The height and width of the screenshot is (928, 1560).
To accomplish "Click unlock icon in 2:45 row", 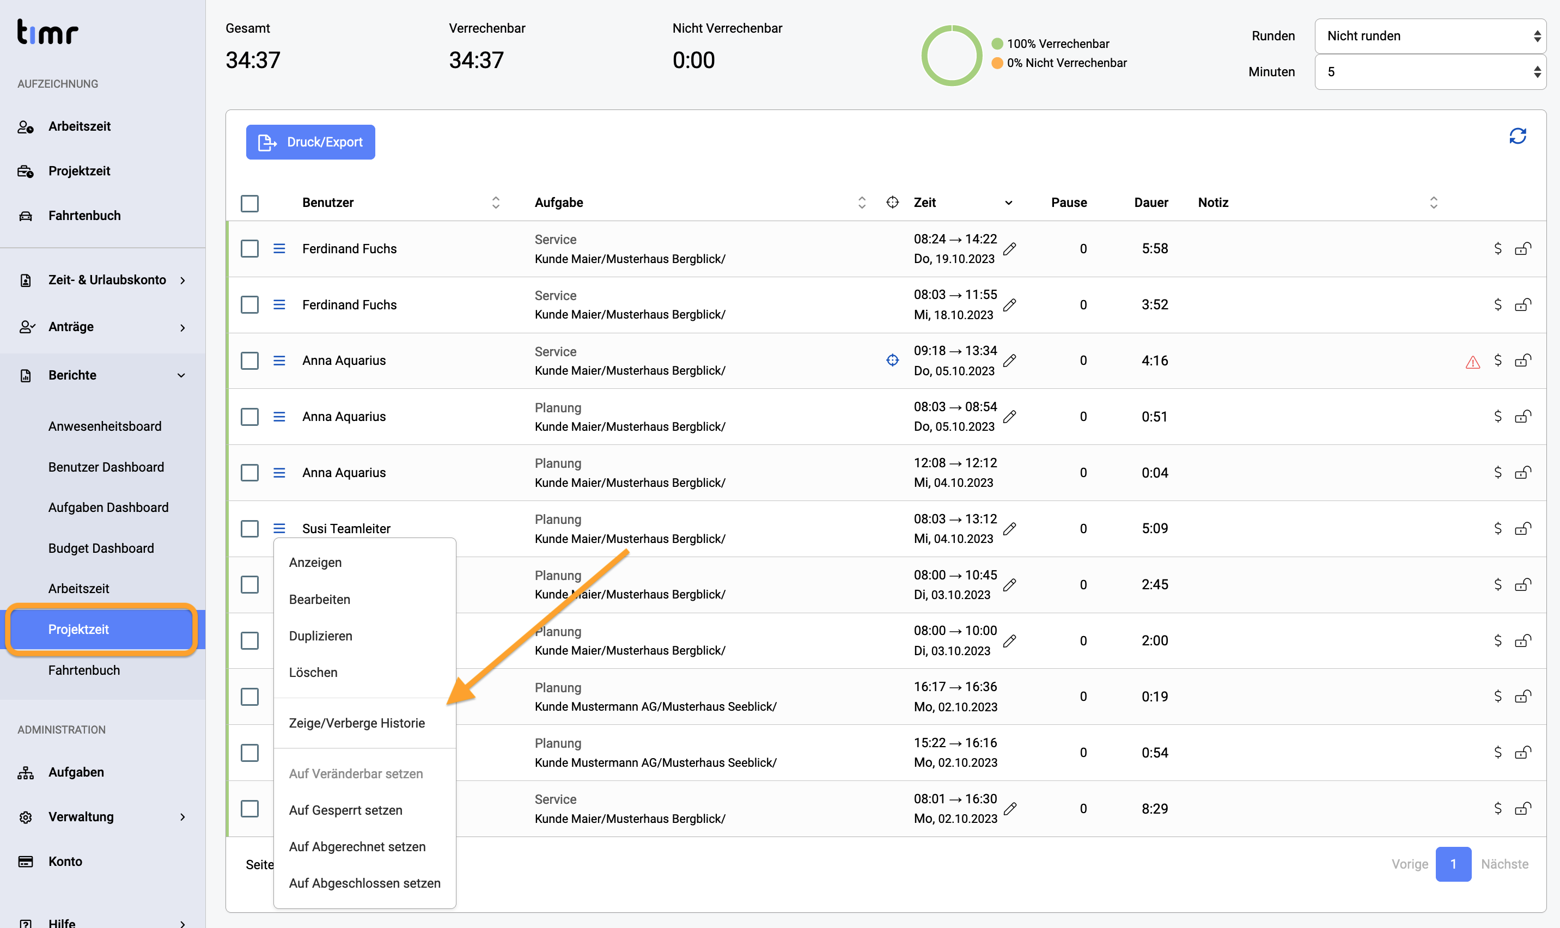I will click(1523, 584).
